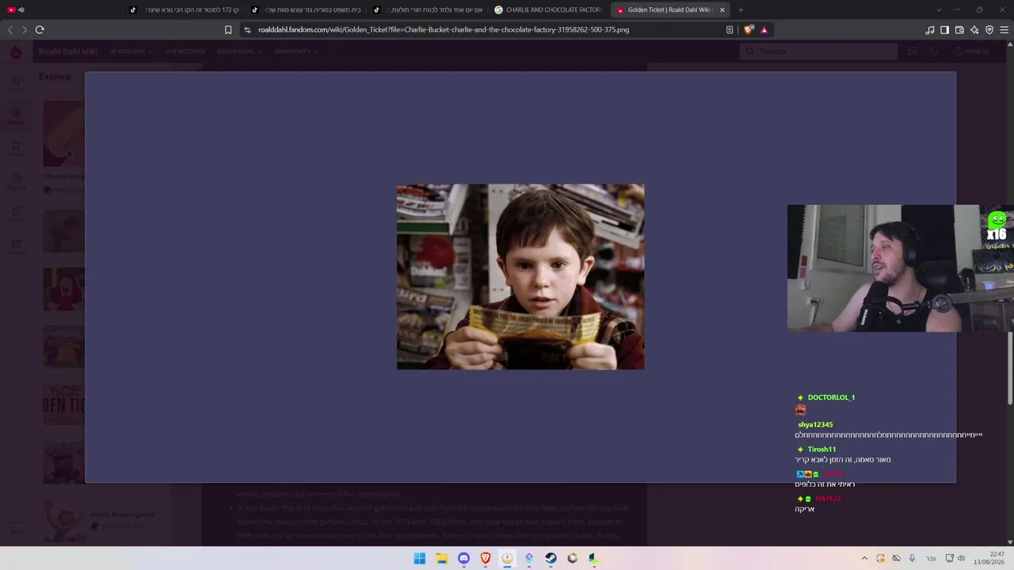Open File Explorer from the taskbar

(442, 559)
